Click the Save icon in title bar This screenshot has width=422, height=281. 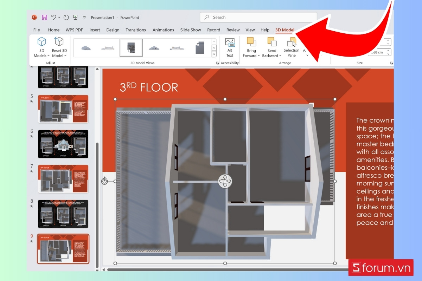click(x=44, y=17)
